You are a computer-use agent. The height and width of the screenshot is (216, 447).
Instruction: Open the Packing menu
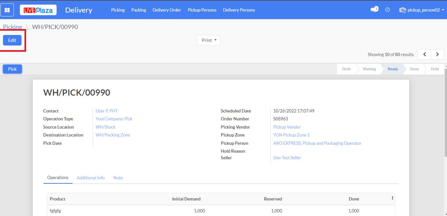pos(139,10)
